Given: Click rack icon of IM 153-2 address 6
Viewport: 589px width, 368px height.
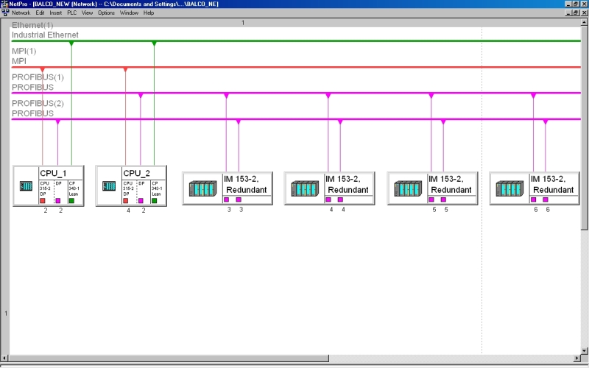Looking at the screenshot, I should pyautogui.click(x=509, y=188).
